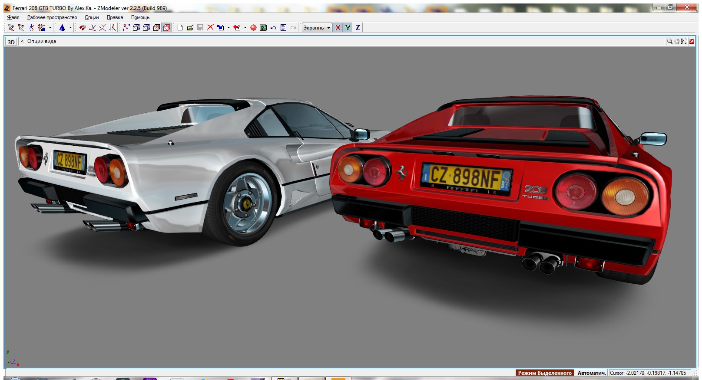Open the textures browser green icon
The image size is (702, 380).
pyautogui.click(x=263, y=27)
